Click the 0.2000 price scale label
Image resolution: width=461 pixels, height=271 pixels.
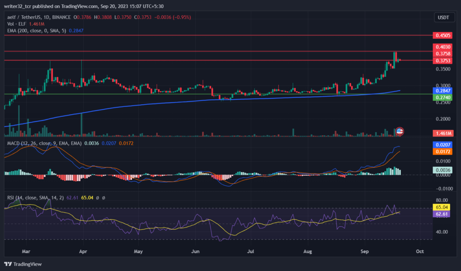[x=443, y=119]
